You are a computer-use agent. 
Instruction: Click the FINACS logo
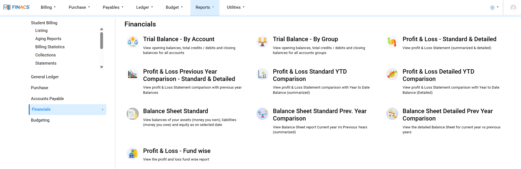tap(17, 7)
